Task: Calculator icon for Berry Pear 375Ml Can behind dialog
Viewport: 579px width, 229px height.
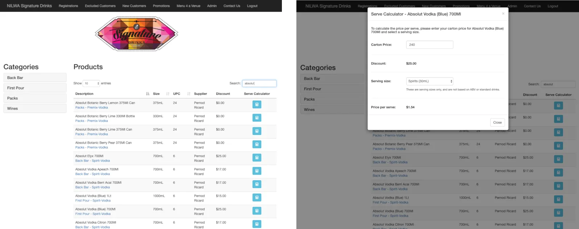Action: point(558,146)
